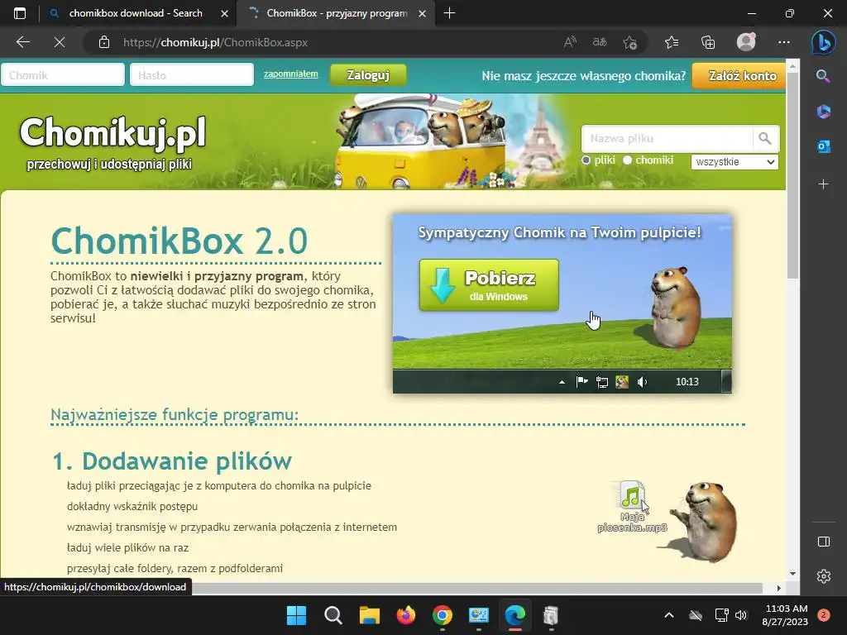The height and width of the screenshot is (635, 847).
Task: Click the '1. Dodawanie plików' heading
Action: tap(172, 461)
